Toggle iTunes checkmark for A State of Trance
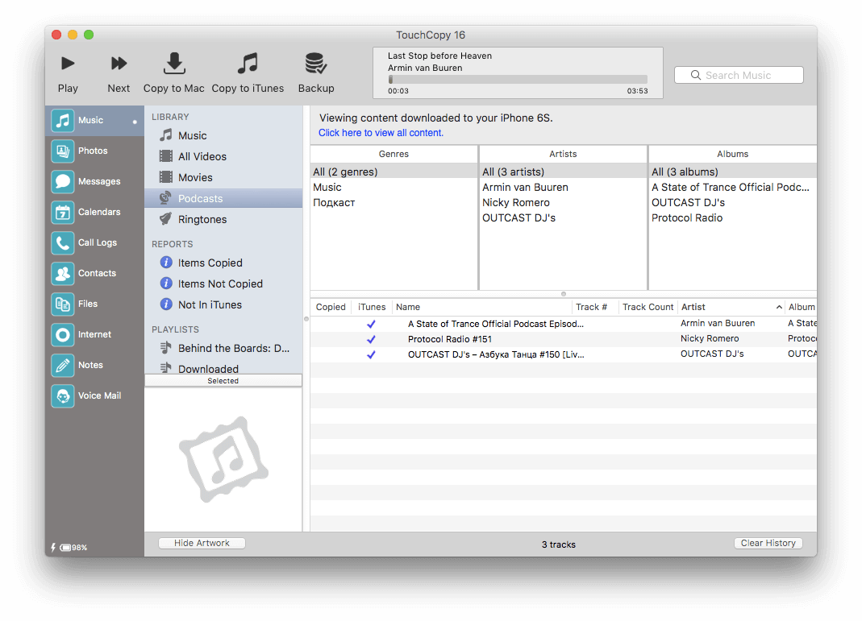862x621 pixels. click(371, 324)
